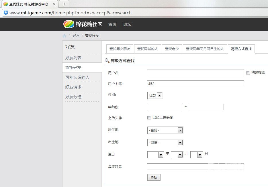
Task: Click the site security icon in address bar
Action: (5, 13)
